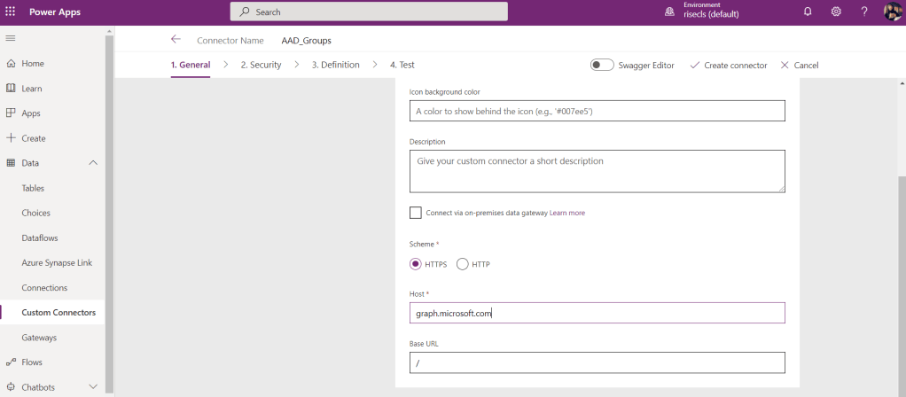Click the notifications bell icon
Viewport: 906px width, 397px height.
click(x=808, y=12)
